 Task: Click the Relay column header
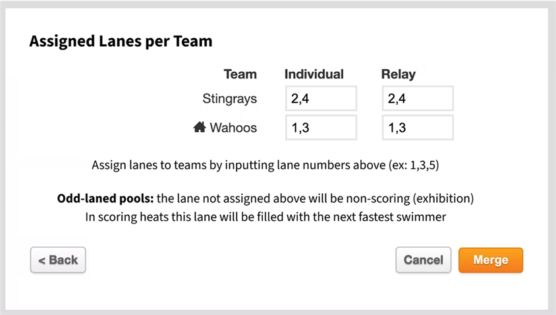(x=398, y=74)
